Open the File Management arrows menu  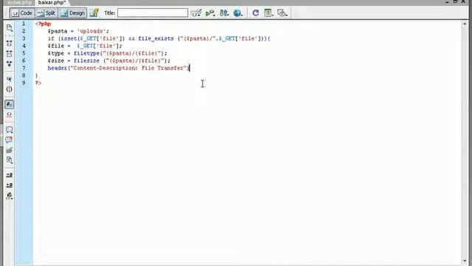pos(224,13)
